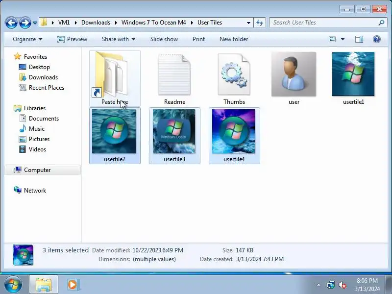
Task: Expand the arrow after Windows 7 To Ocean M4
Action: (192, 23)
